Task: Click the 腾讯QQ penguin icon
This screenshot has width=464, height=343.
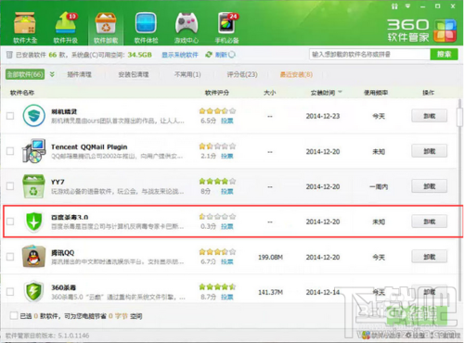Action: click(33, 256)
